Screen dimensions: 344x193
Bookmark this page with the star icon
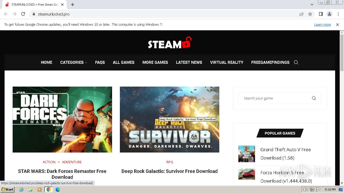coord(310,14)
